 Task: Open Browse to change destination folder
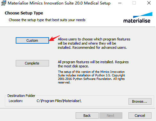[x=140, y=101]
